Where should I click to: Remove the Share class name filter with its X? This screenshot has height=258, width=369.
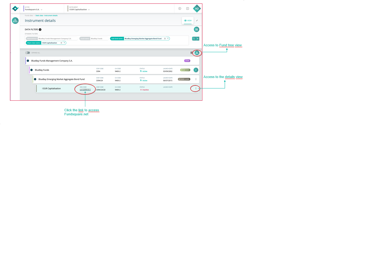point(64,43)
